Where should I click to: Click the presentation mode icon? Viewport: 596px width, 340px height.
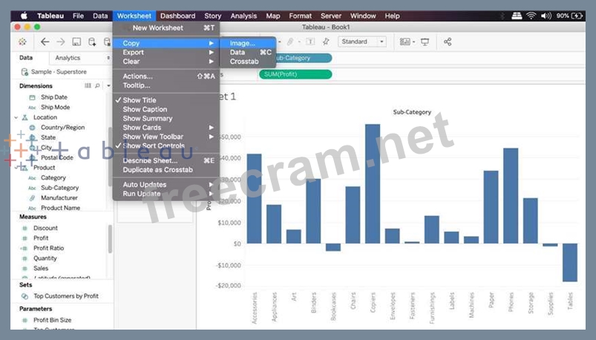coord(425,42)
